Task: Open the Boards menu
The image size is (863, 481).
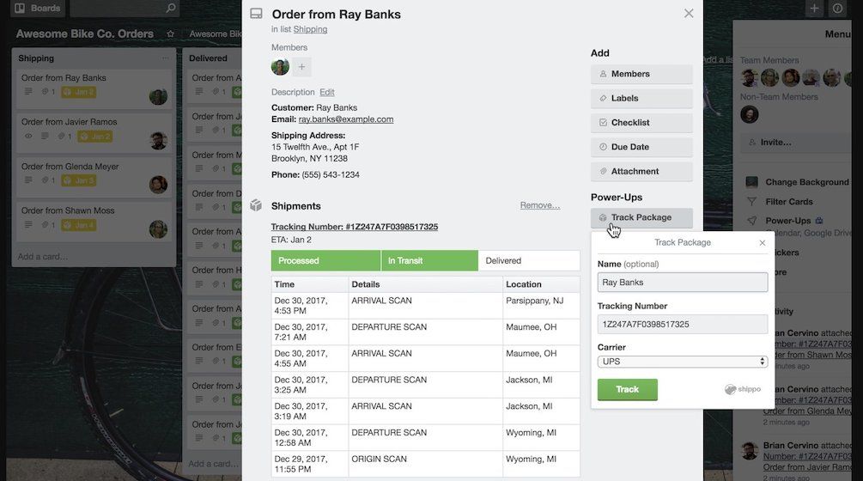Action: 38,9
